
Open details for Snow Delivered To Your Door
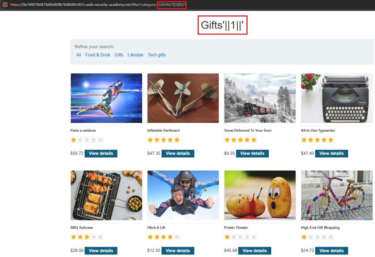coord(252,153)
